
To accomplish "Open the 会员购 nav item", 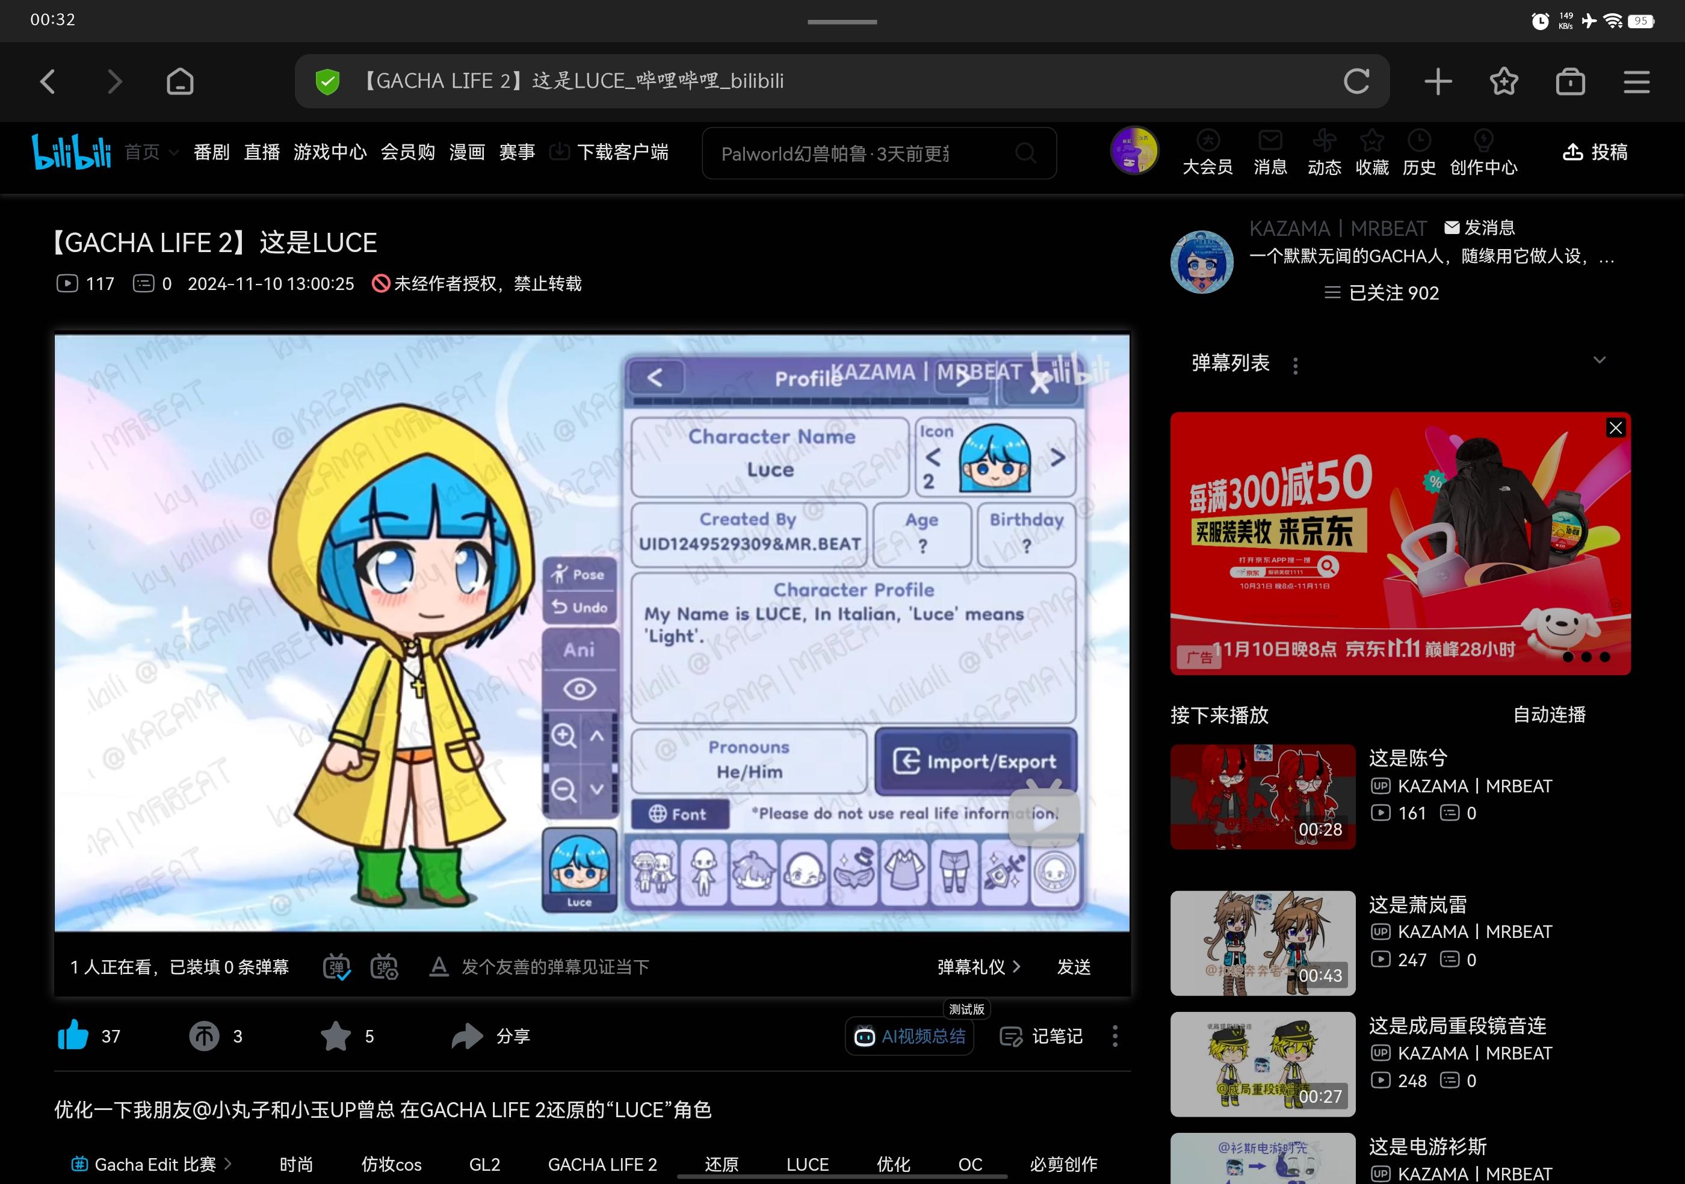I will [407, 152].
